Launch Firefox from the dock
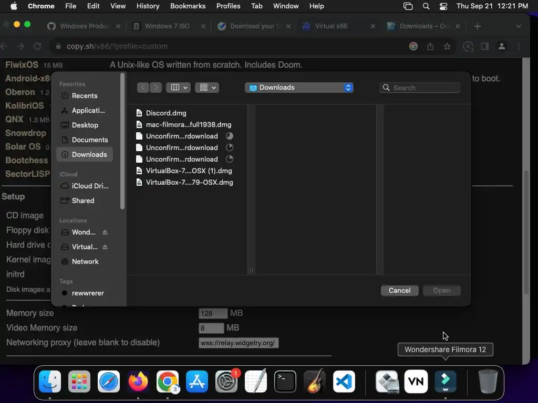The height and width of the screenshot is (403, 538). pyautogui.click(x=138, y=381)
